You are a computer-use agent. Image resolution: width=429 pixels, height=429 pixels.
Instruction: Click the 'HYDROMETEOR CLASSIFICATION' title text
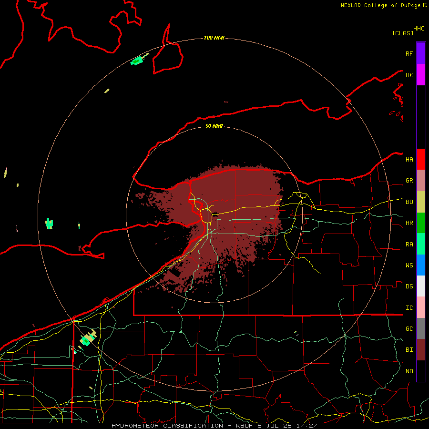(x=167, y=426)
